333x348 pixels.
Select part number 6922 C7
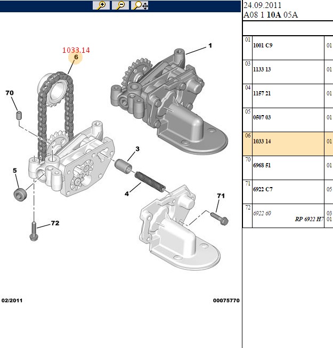pyautogui.click(x=263, y=189)
